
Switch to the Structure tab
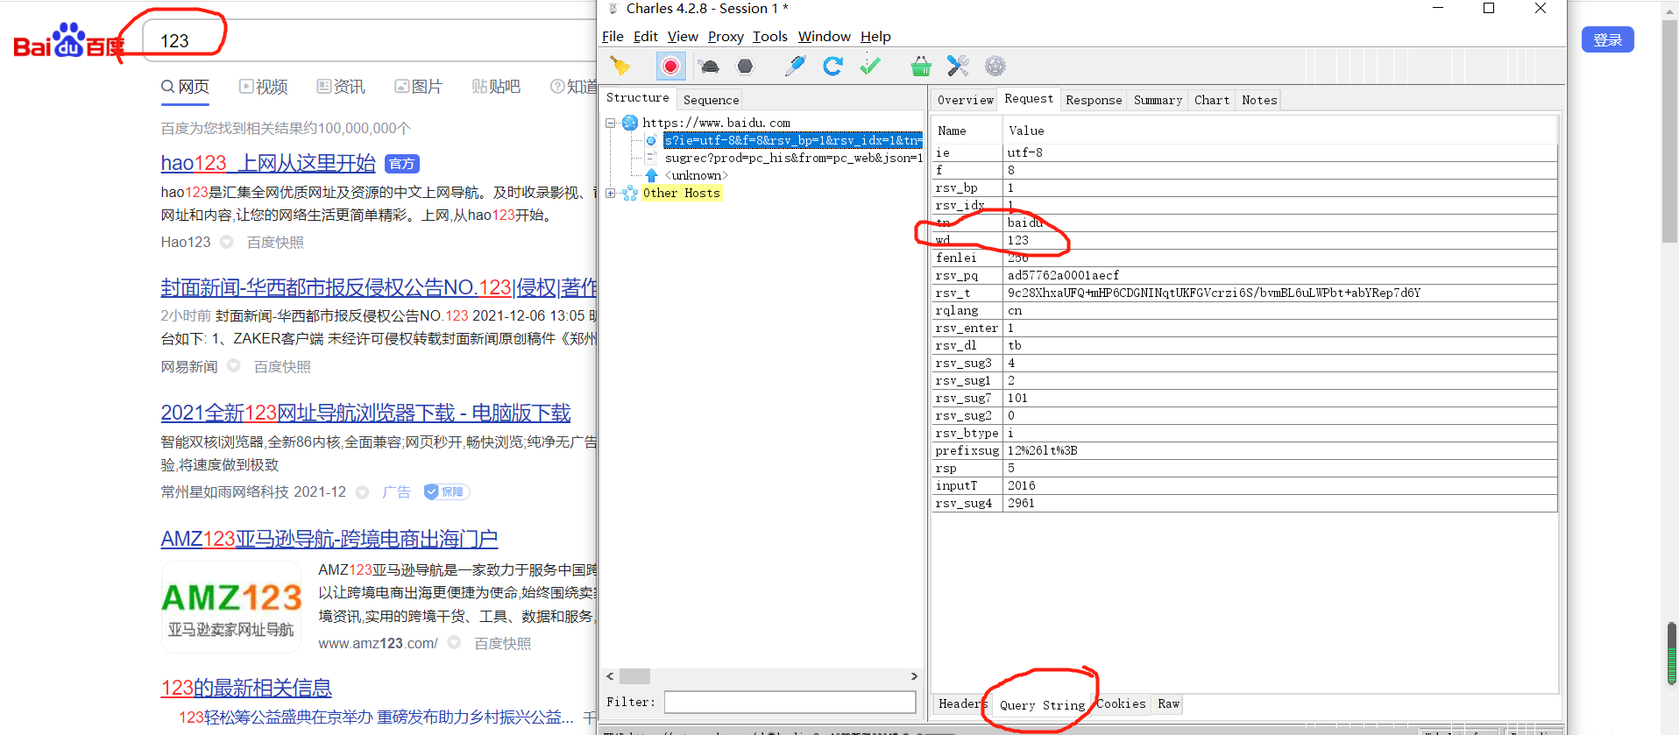click(638, 98)
